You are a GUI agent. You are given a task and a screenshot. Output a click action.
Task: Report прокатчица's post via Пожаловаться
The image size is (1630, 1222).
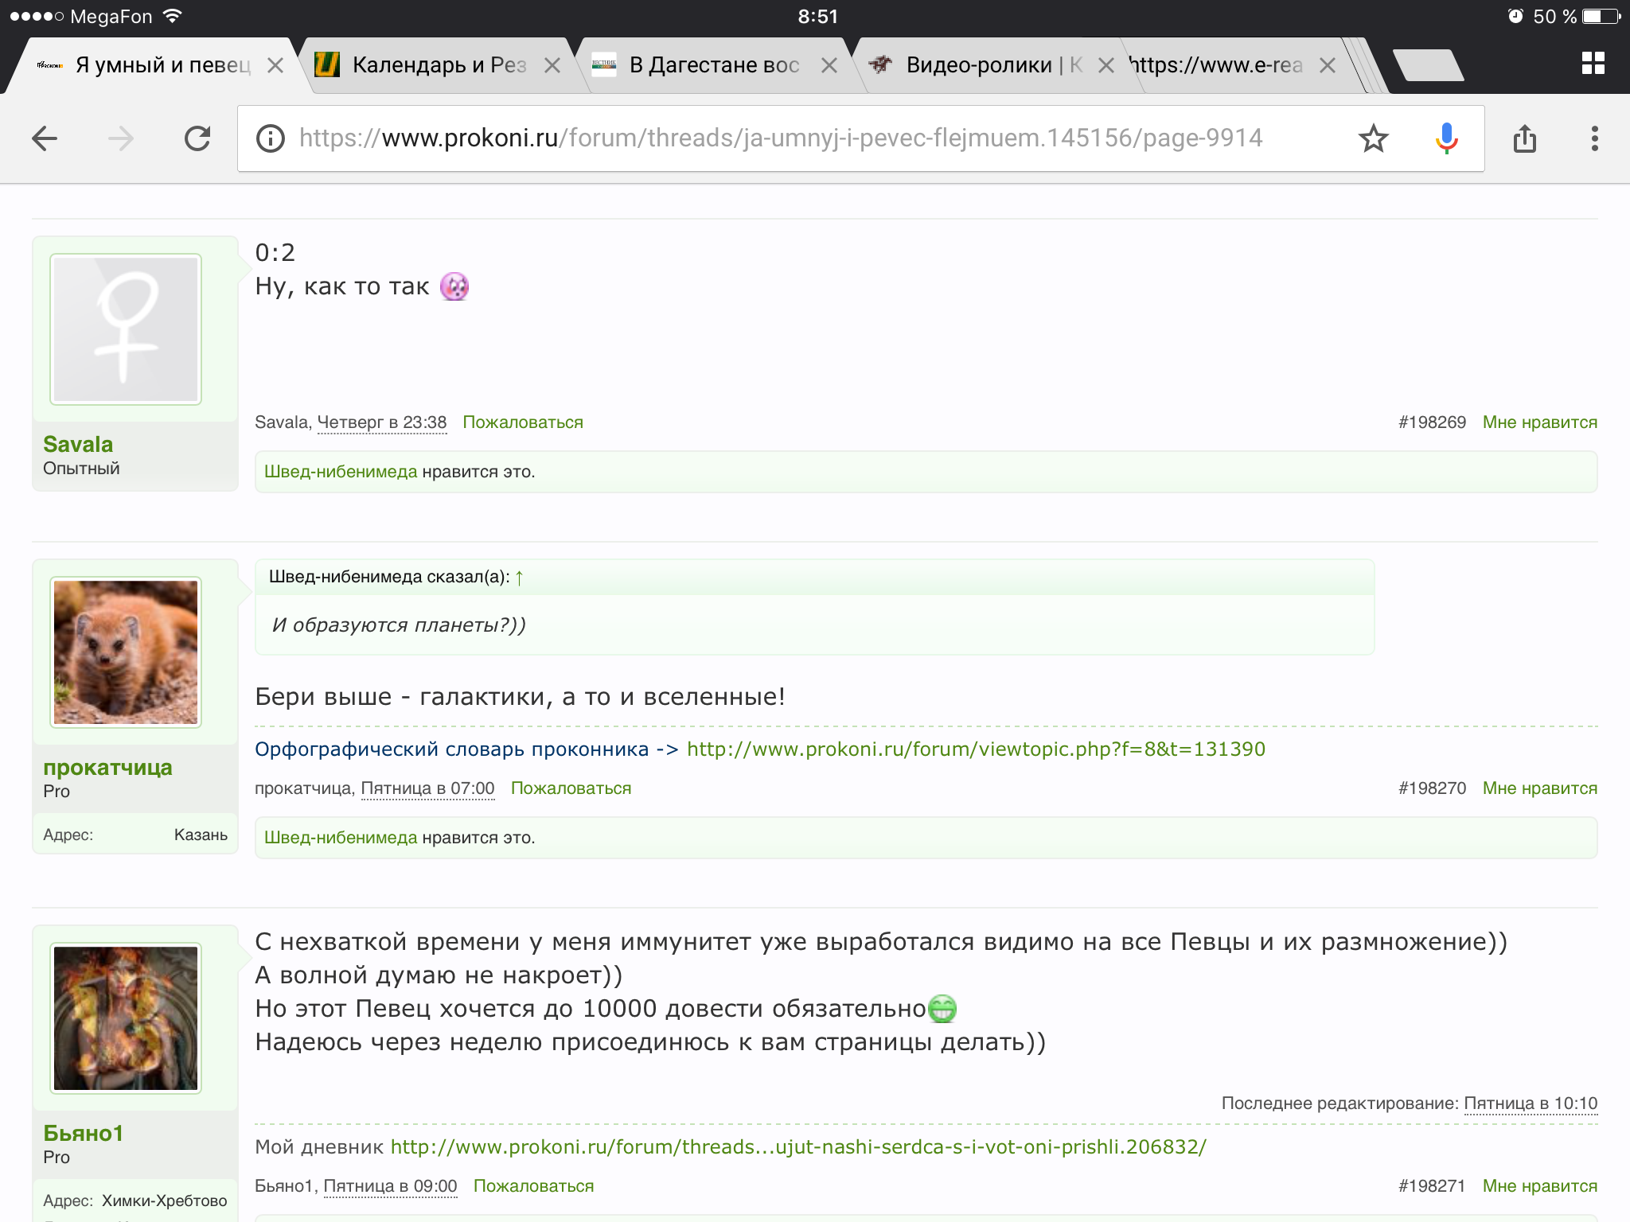tap(571, 788)
